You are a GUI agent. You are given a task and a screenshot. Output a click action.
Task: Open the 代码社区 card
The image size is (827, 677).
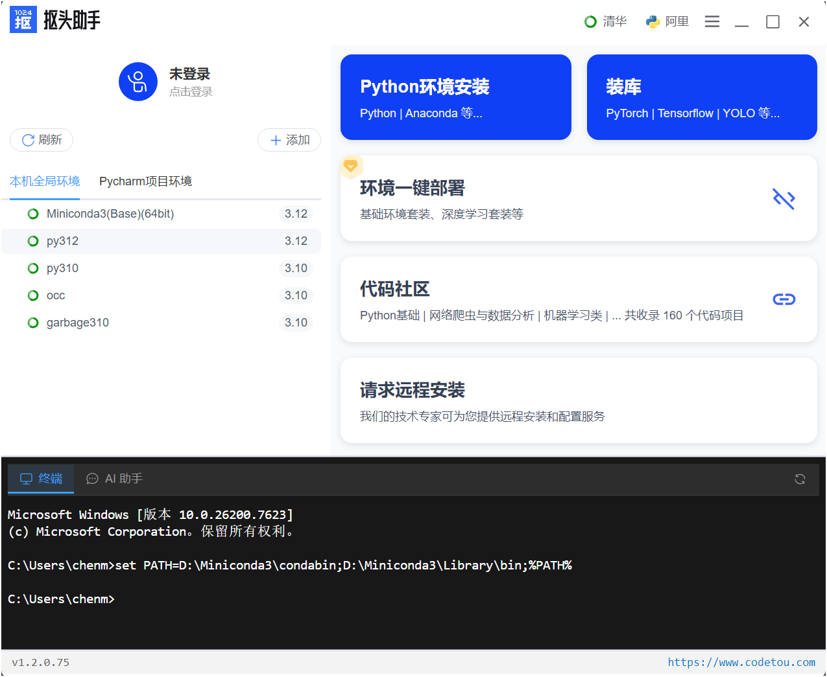[579, 299]
